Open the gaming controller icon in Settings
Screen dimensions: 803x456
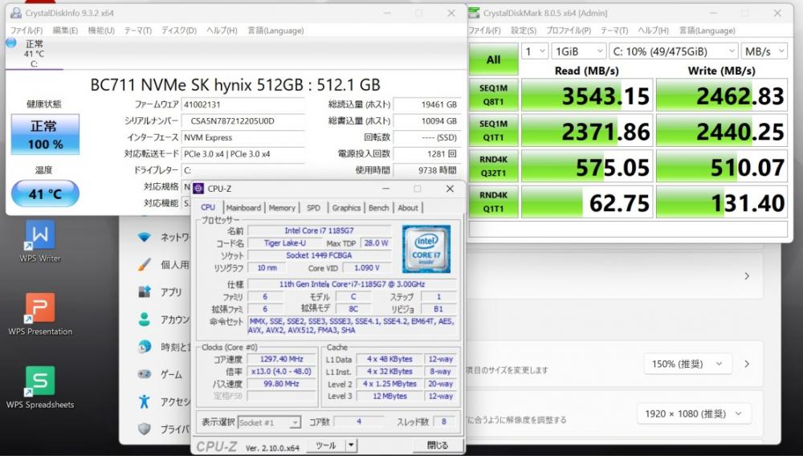click(x=145, y=374)
